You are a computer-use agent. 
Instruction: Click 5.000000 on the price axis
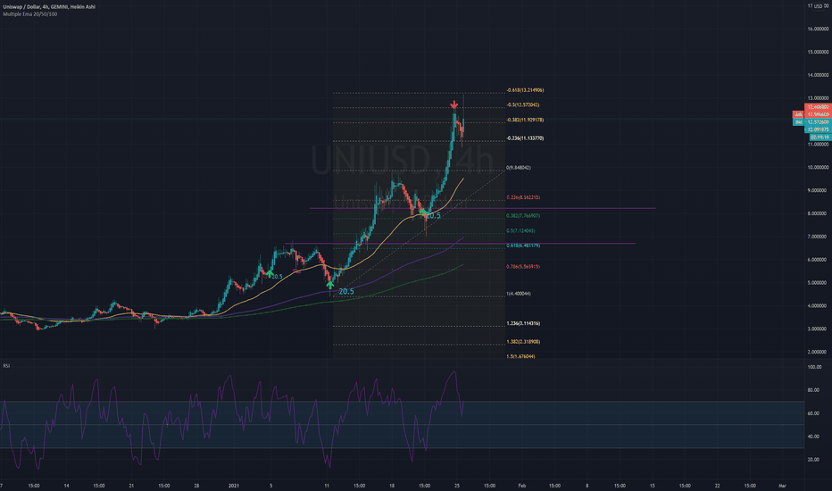tap(818, 283)
